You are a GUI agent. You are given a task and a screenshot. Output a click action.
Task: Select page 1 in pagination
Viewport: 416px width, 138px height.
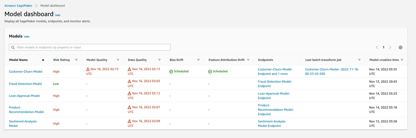point(383,48)
